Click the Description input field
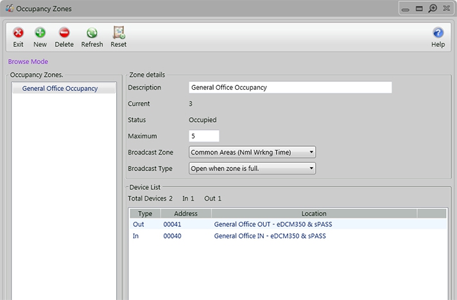This screenshot has height=300, width=457. [290, 87]
